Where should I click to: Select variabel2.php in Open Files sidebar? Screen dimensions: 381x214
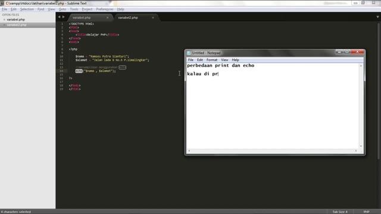(17, 25)
